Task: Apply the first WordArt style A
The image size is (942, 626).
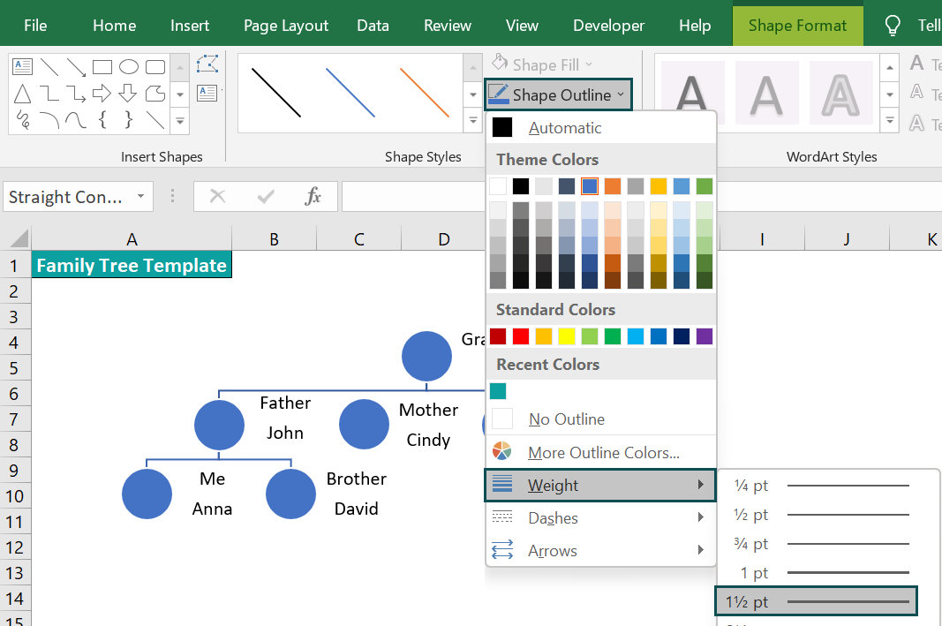Action: pos(692,93)
